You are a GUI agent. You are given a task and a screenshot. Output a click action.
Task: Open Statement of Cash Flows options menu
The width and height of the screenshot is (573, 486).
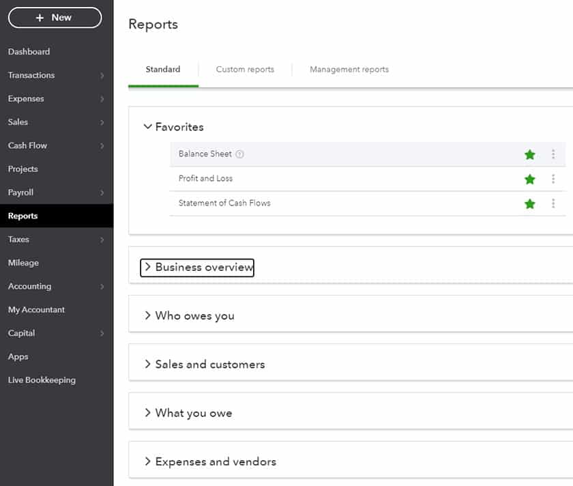coord(554,203)
